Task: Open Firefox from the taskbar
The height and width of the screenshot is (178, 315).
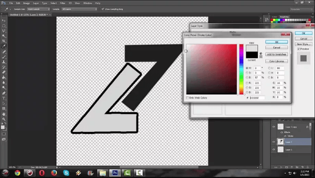Action: pos(54,173)
